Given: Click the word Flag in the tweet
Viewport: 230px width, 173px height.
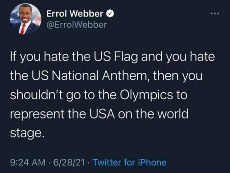Looking at the screenshot, I should point(126,57).
